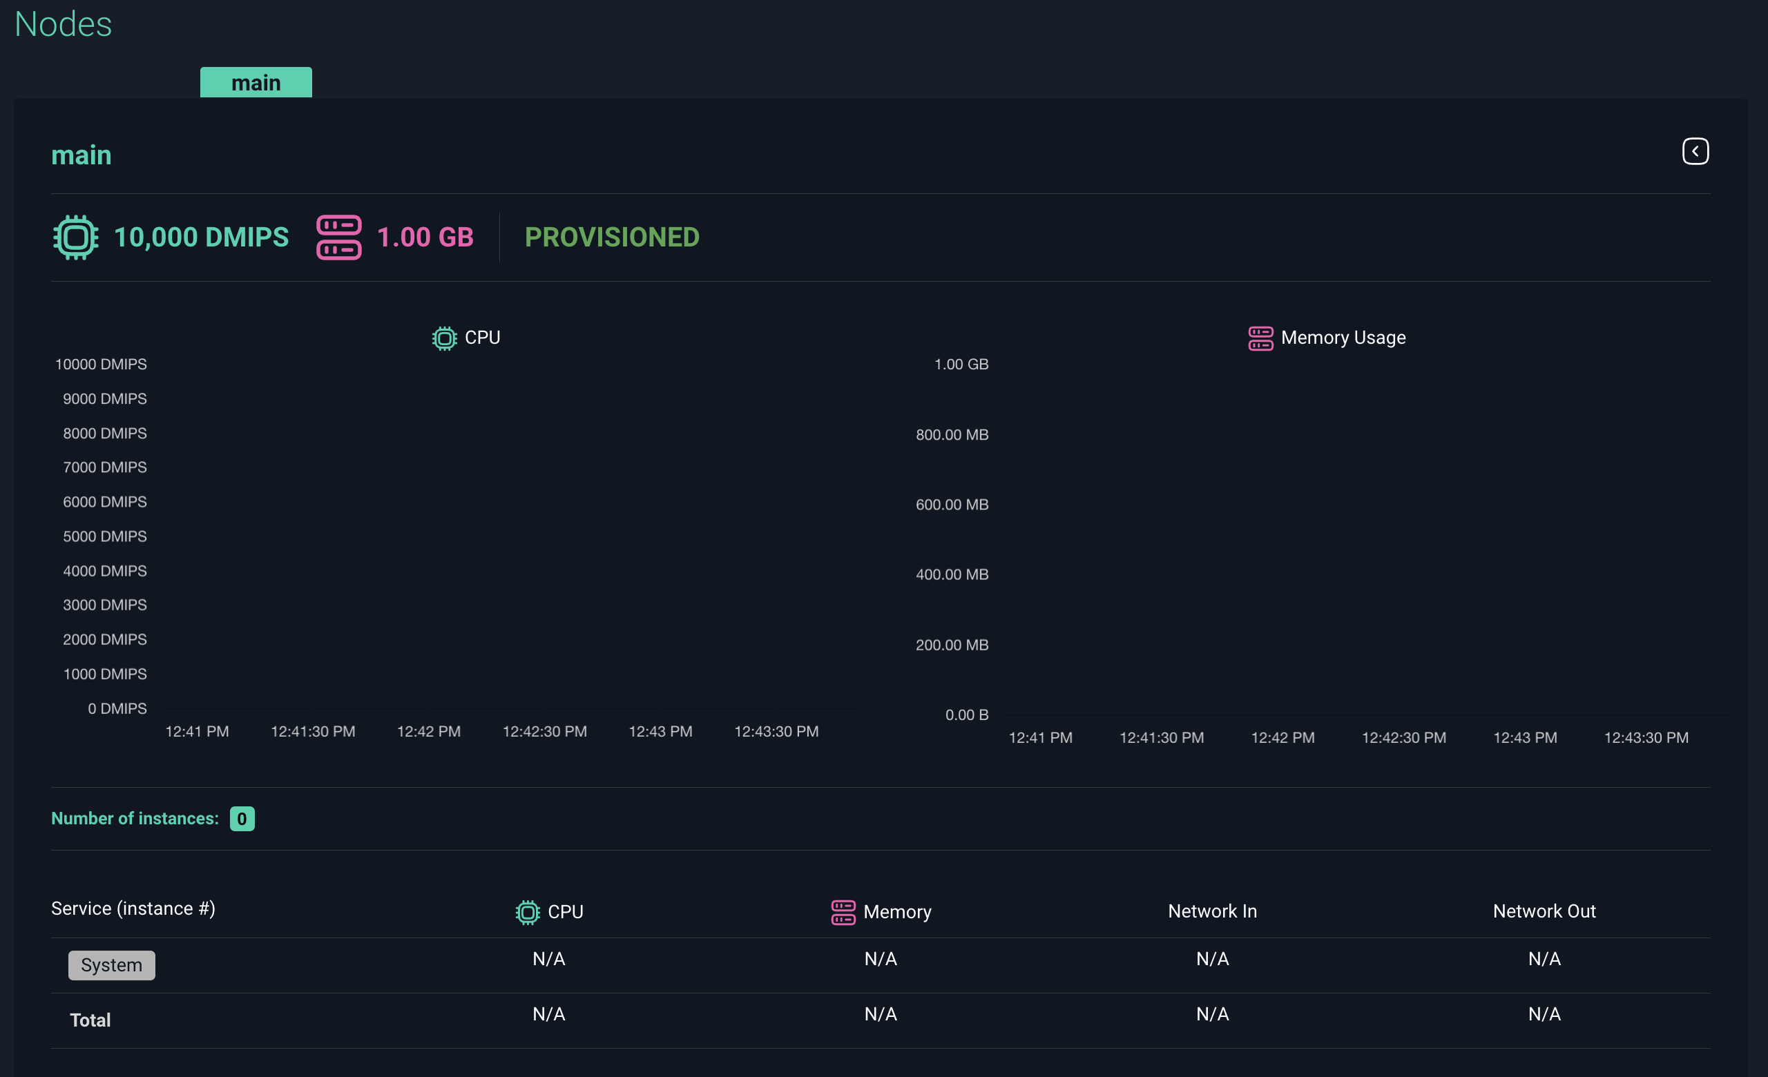
Task: Click the PROVISIONED status label
Action: pyautogui.click(x=611, y=237)
